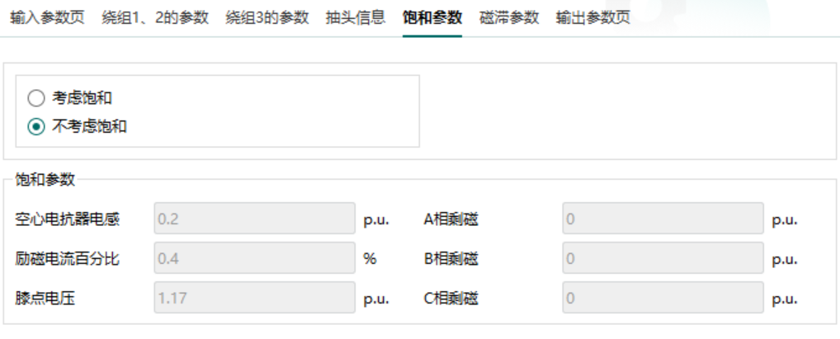This screenshot has width=840, height=339.
Task: Switch to the 绕组1、2的参数 tab
Action: (x=155, y=17)
